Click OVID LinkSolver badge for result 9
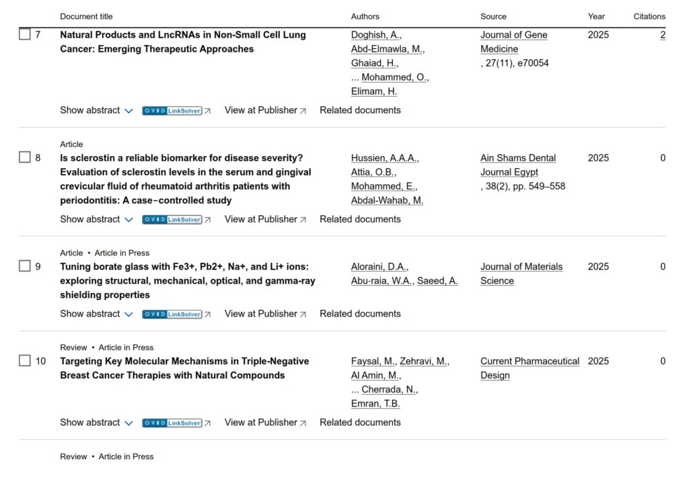 [x=172, y=314]
